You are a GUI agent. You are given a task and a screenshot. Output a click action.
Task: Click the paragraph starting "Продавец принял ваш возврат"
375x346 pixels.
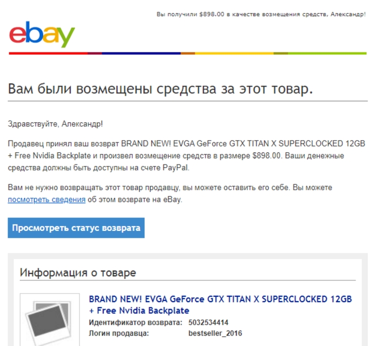point(186,156)
